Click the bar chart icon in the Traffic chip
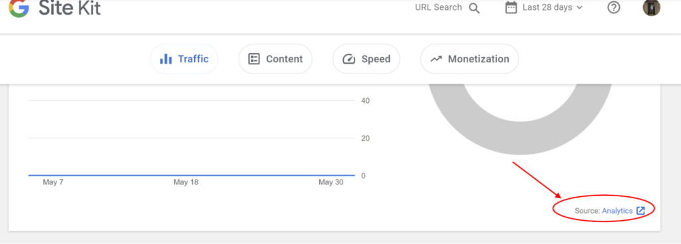681x244 pixels. coord(166,59)
